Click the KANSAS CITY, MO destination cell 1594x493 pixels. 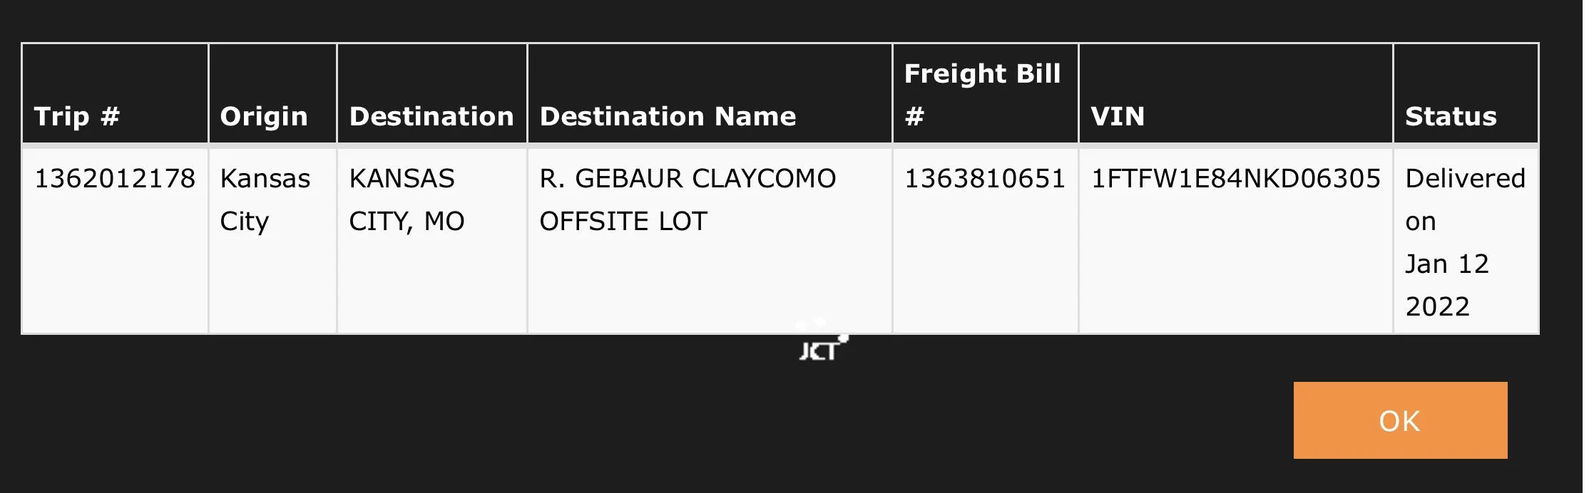[x=407, y=199]
